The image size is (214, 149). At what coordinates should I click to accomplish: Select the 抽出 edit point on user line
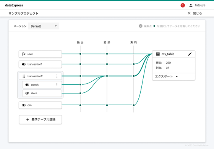[80, 54]
